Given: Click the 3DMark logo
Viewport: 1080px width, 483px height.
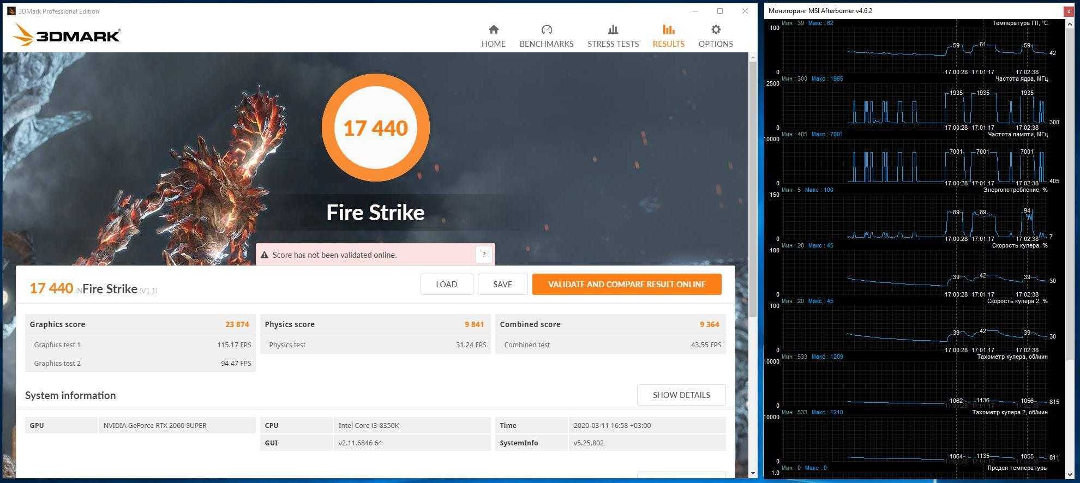Looking at the screenshot, I should tap(66, 35).
